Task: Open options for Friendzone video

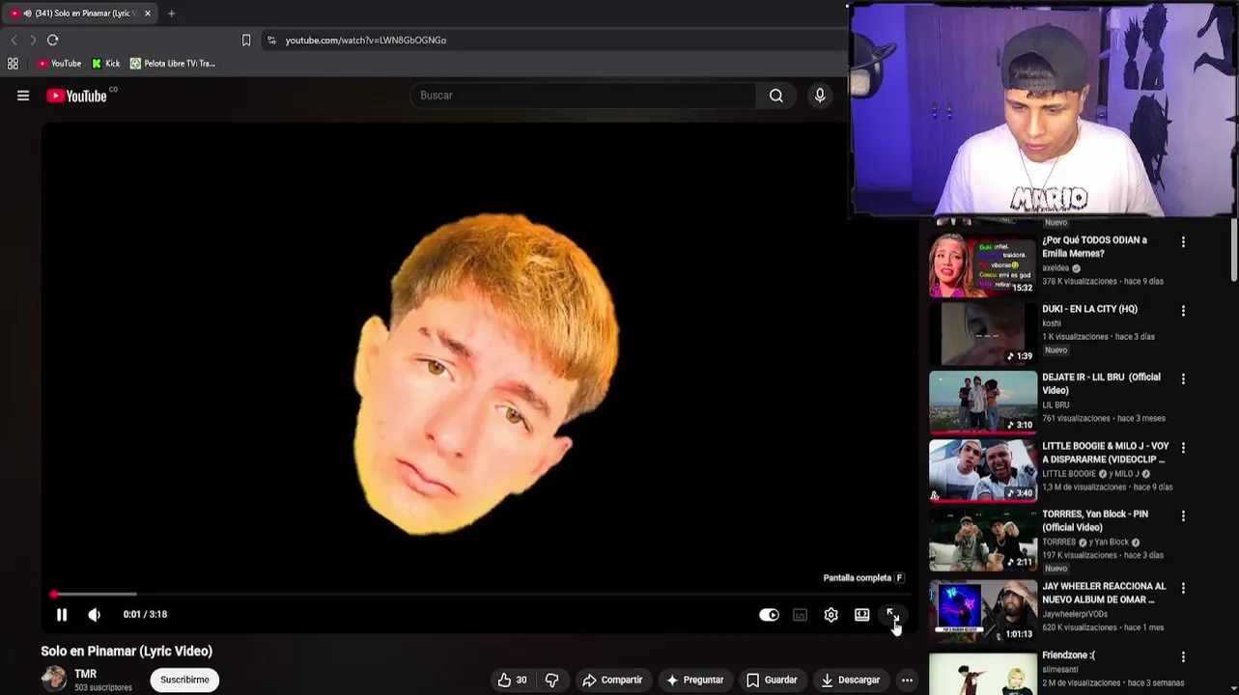Action: (1183, 657)
